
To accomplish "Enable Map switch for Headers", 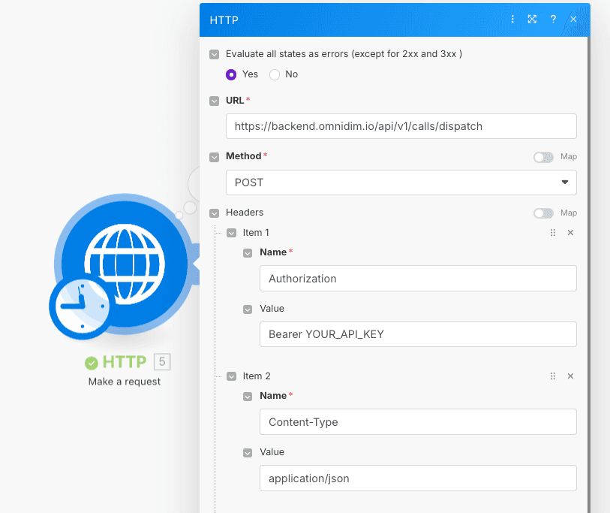I will [x=543, y=213].
